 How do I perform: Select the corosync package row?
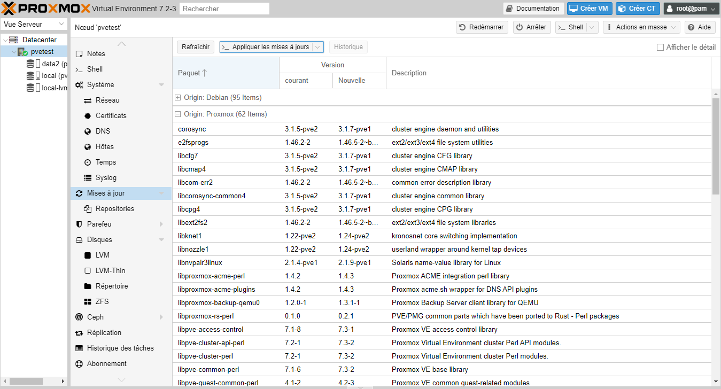[x=442, y=129]
